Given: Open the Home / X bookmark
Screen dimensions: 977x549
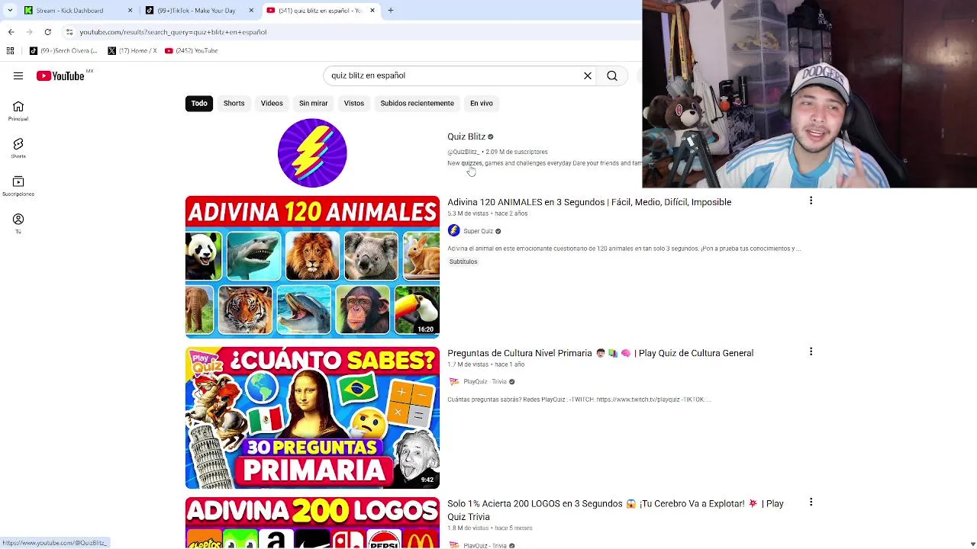Looking at the screenshot, I should pos(133,50).
